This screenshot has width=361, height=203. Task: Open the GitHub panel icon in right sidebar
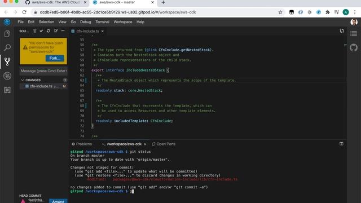[x=354, y=47]
